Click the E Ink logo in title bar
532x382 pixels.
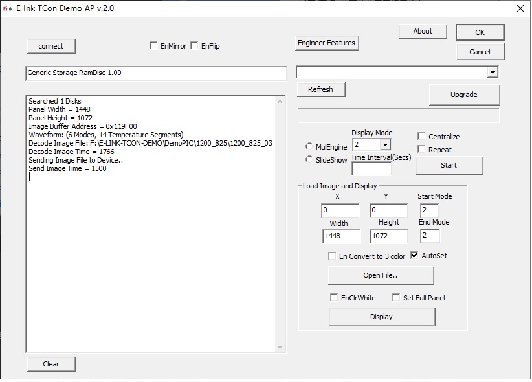click(x=8, y=8)
